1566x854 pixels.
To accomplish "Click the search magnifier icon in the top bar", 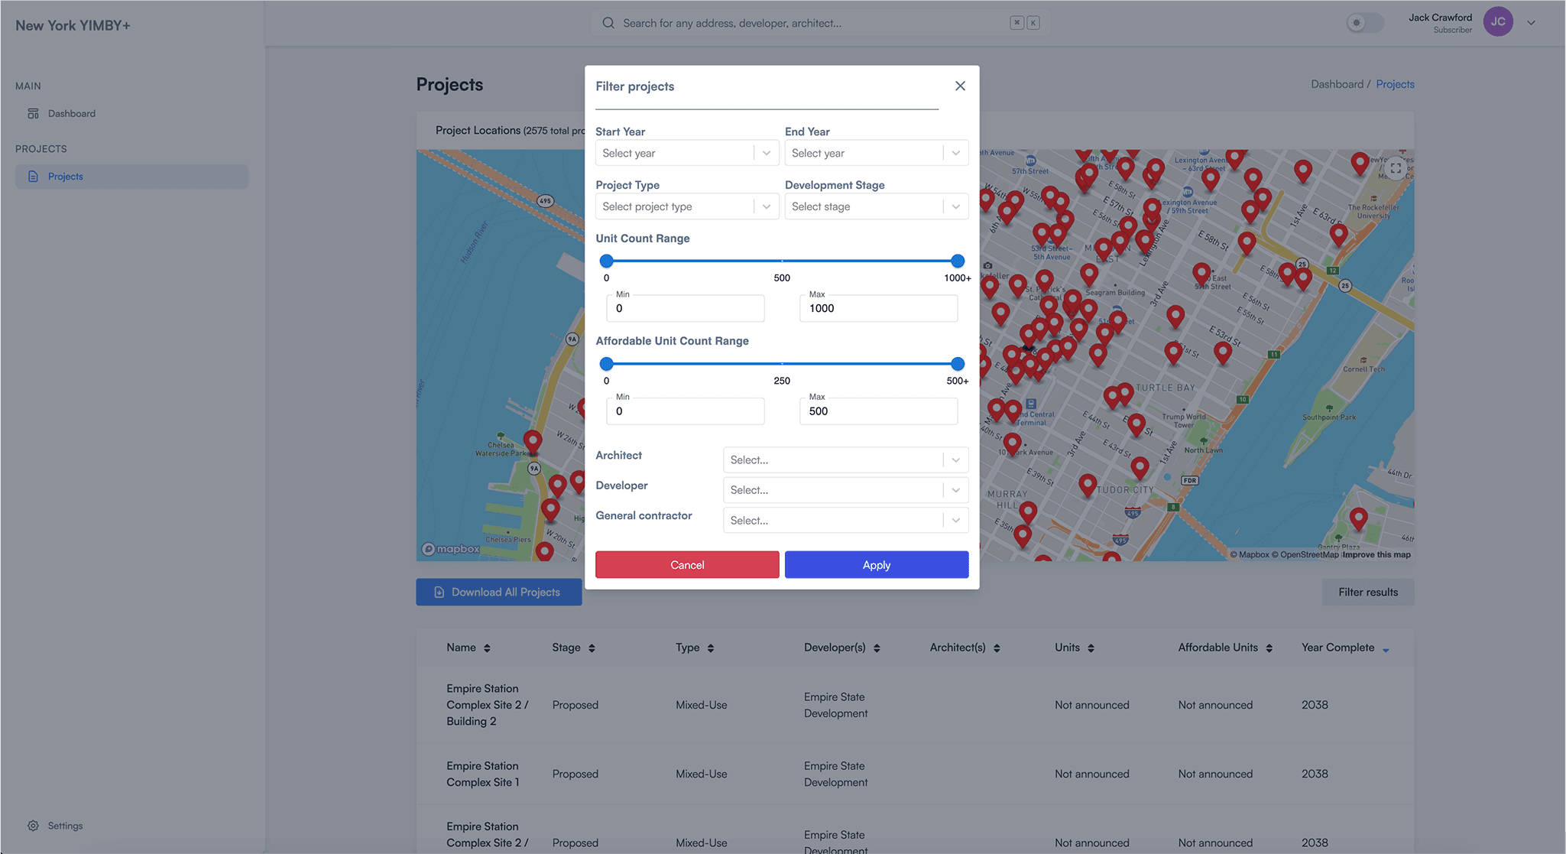I will click(608, 23).
